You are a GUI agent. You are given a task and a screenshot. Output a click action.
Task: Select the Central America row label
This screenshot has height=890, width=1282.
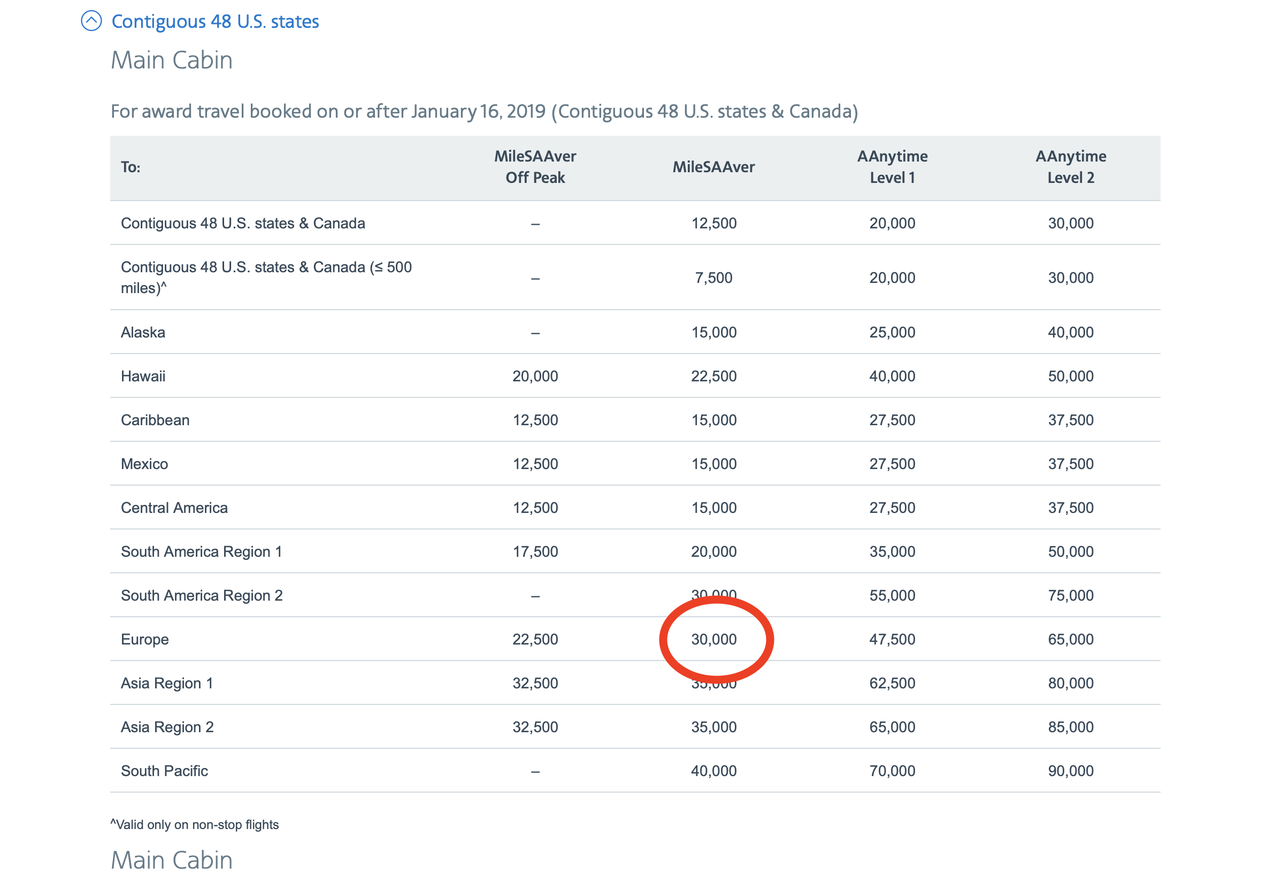click(x=174, y=508)
